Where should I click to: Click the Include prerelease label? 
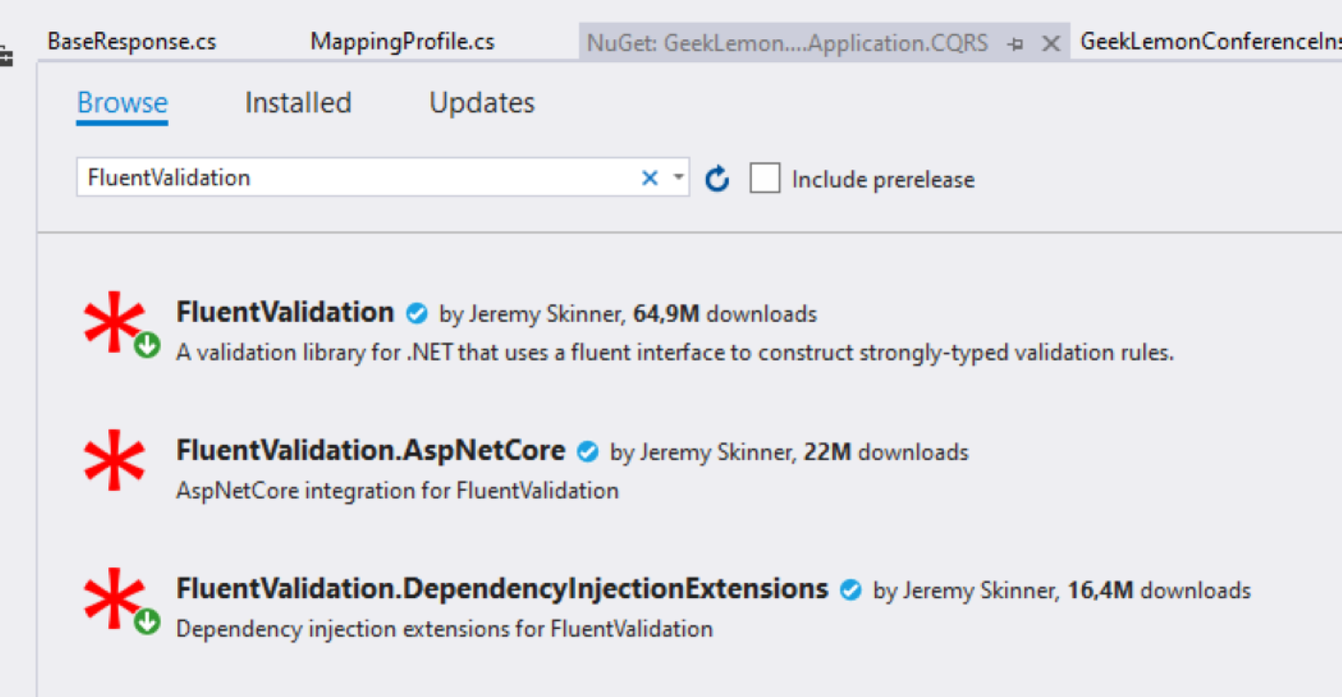pos(883,179)
